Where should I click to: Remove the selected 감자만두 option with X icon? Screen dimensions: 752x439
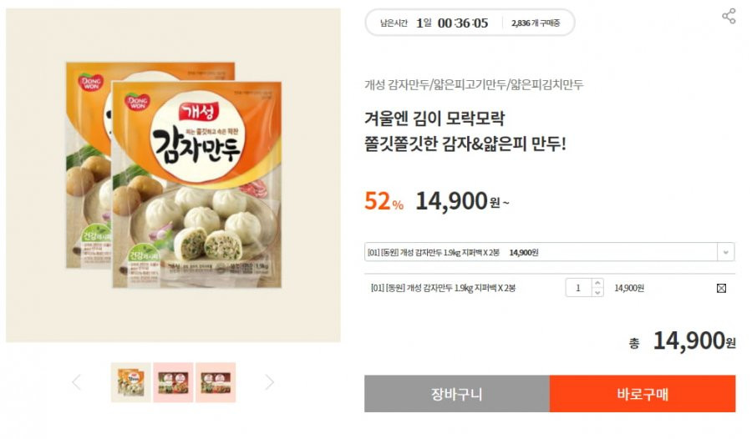coord(721,288)
